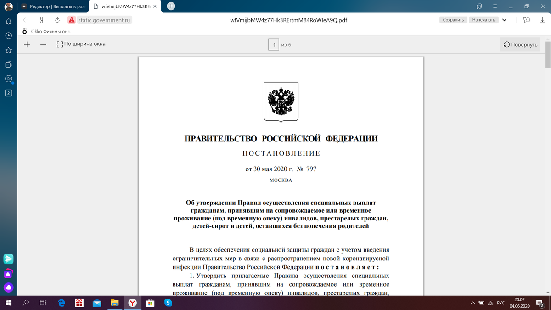Open the network status tray icon
551x310 pixels.
[490, 303]
